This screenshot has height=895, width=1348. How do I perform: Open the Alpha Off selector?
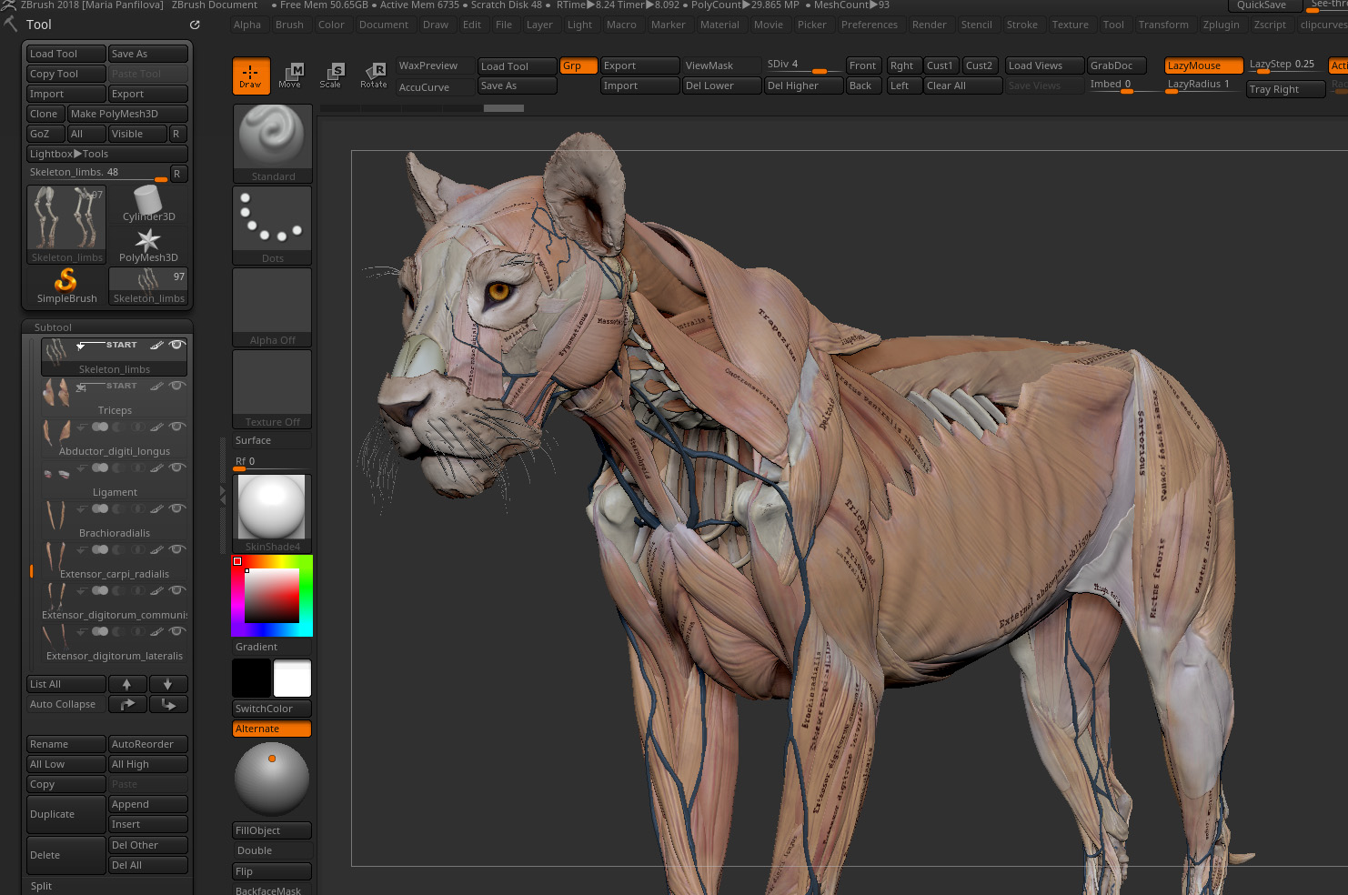(x=272, y=307)
